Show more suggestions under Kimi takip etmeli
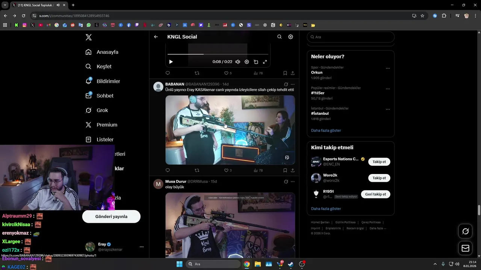The width and height of the screenshot is (481, 270). click(x=326, y=208)
